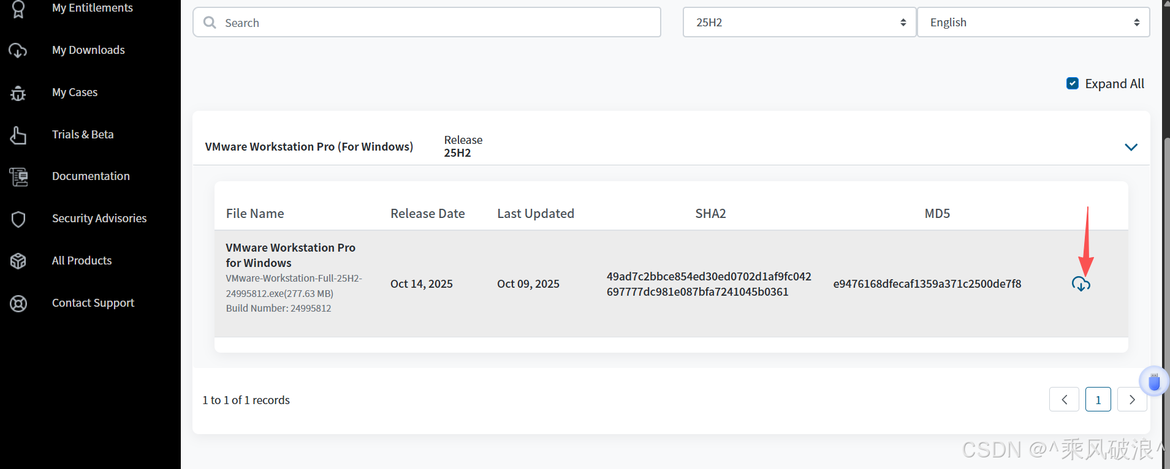Screen dimensions: 1170x469
Task: Open the English language dropdown
Action: [x=1033, y=23]
